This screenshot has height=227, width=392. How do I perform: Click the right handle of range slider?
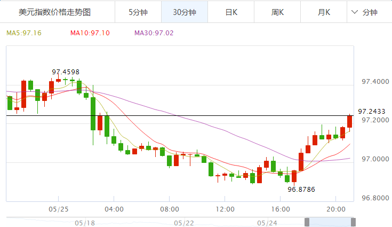(x=353, y=222)
